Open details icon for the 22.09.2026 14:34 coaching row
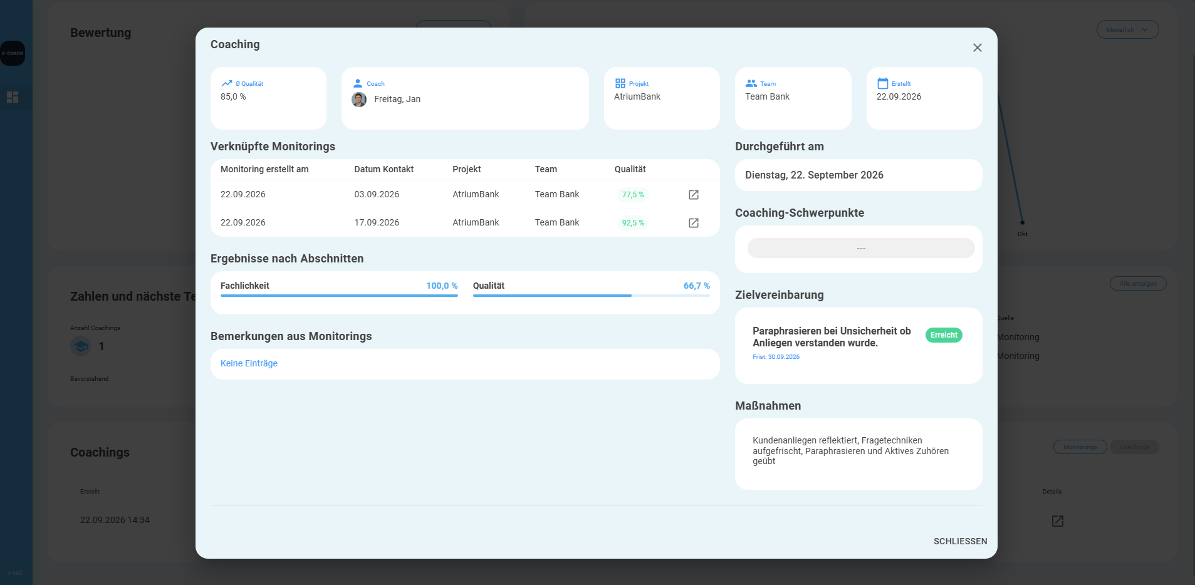Image resolution: width=1195 pixels, height=585 pixels. tap(1058, 521)
